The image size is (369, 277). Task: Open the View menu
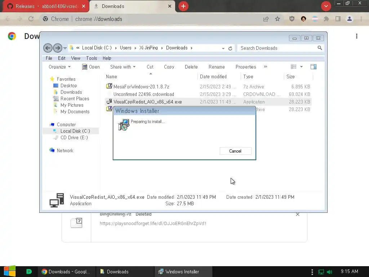76,58
